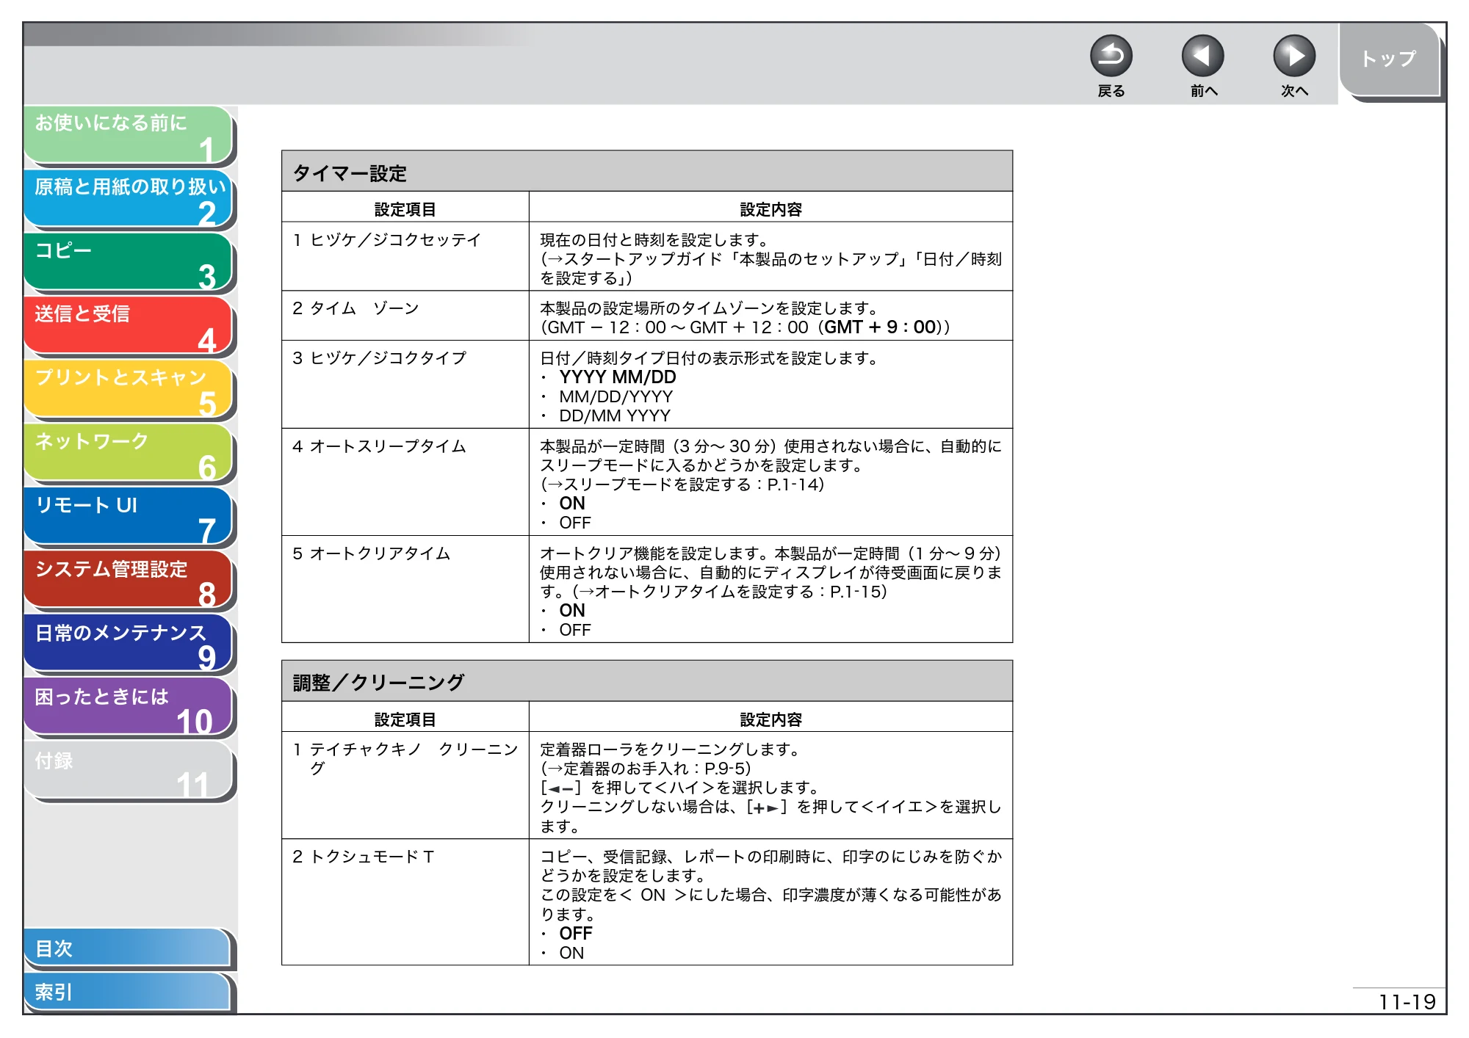Viewport: 1469px width, 1038px height.
Task: Click the row 1 ヒヅケ／ジコクセッテイ
Action: (647, 257)
